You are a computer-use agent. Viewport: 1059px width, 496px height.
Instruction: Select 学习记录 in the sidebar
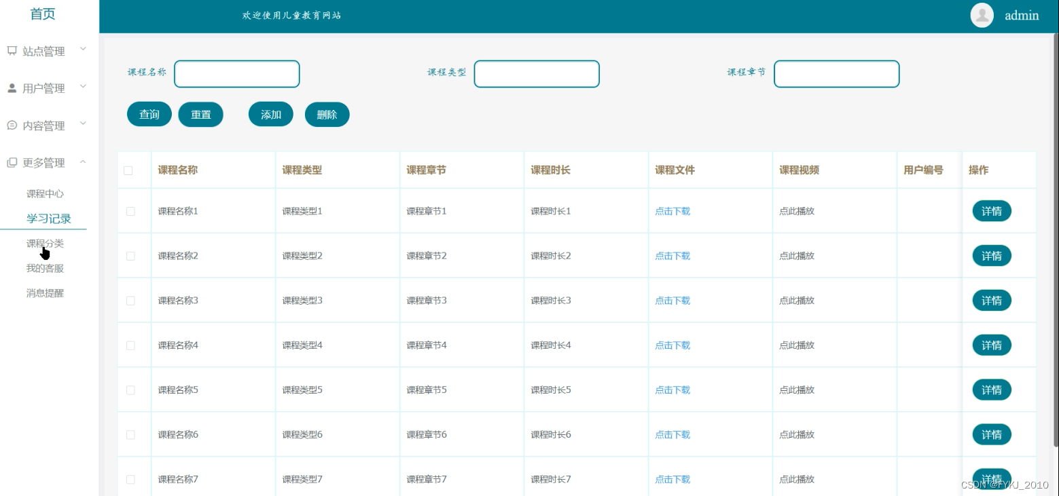tap(49, 218)
